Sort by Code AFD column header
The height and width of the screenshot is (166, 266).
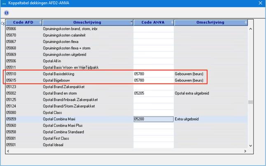[23, 23]
